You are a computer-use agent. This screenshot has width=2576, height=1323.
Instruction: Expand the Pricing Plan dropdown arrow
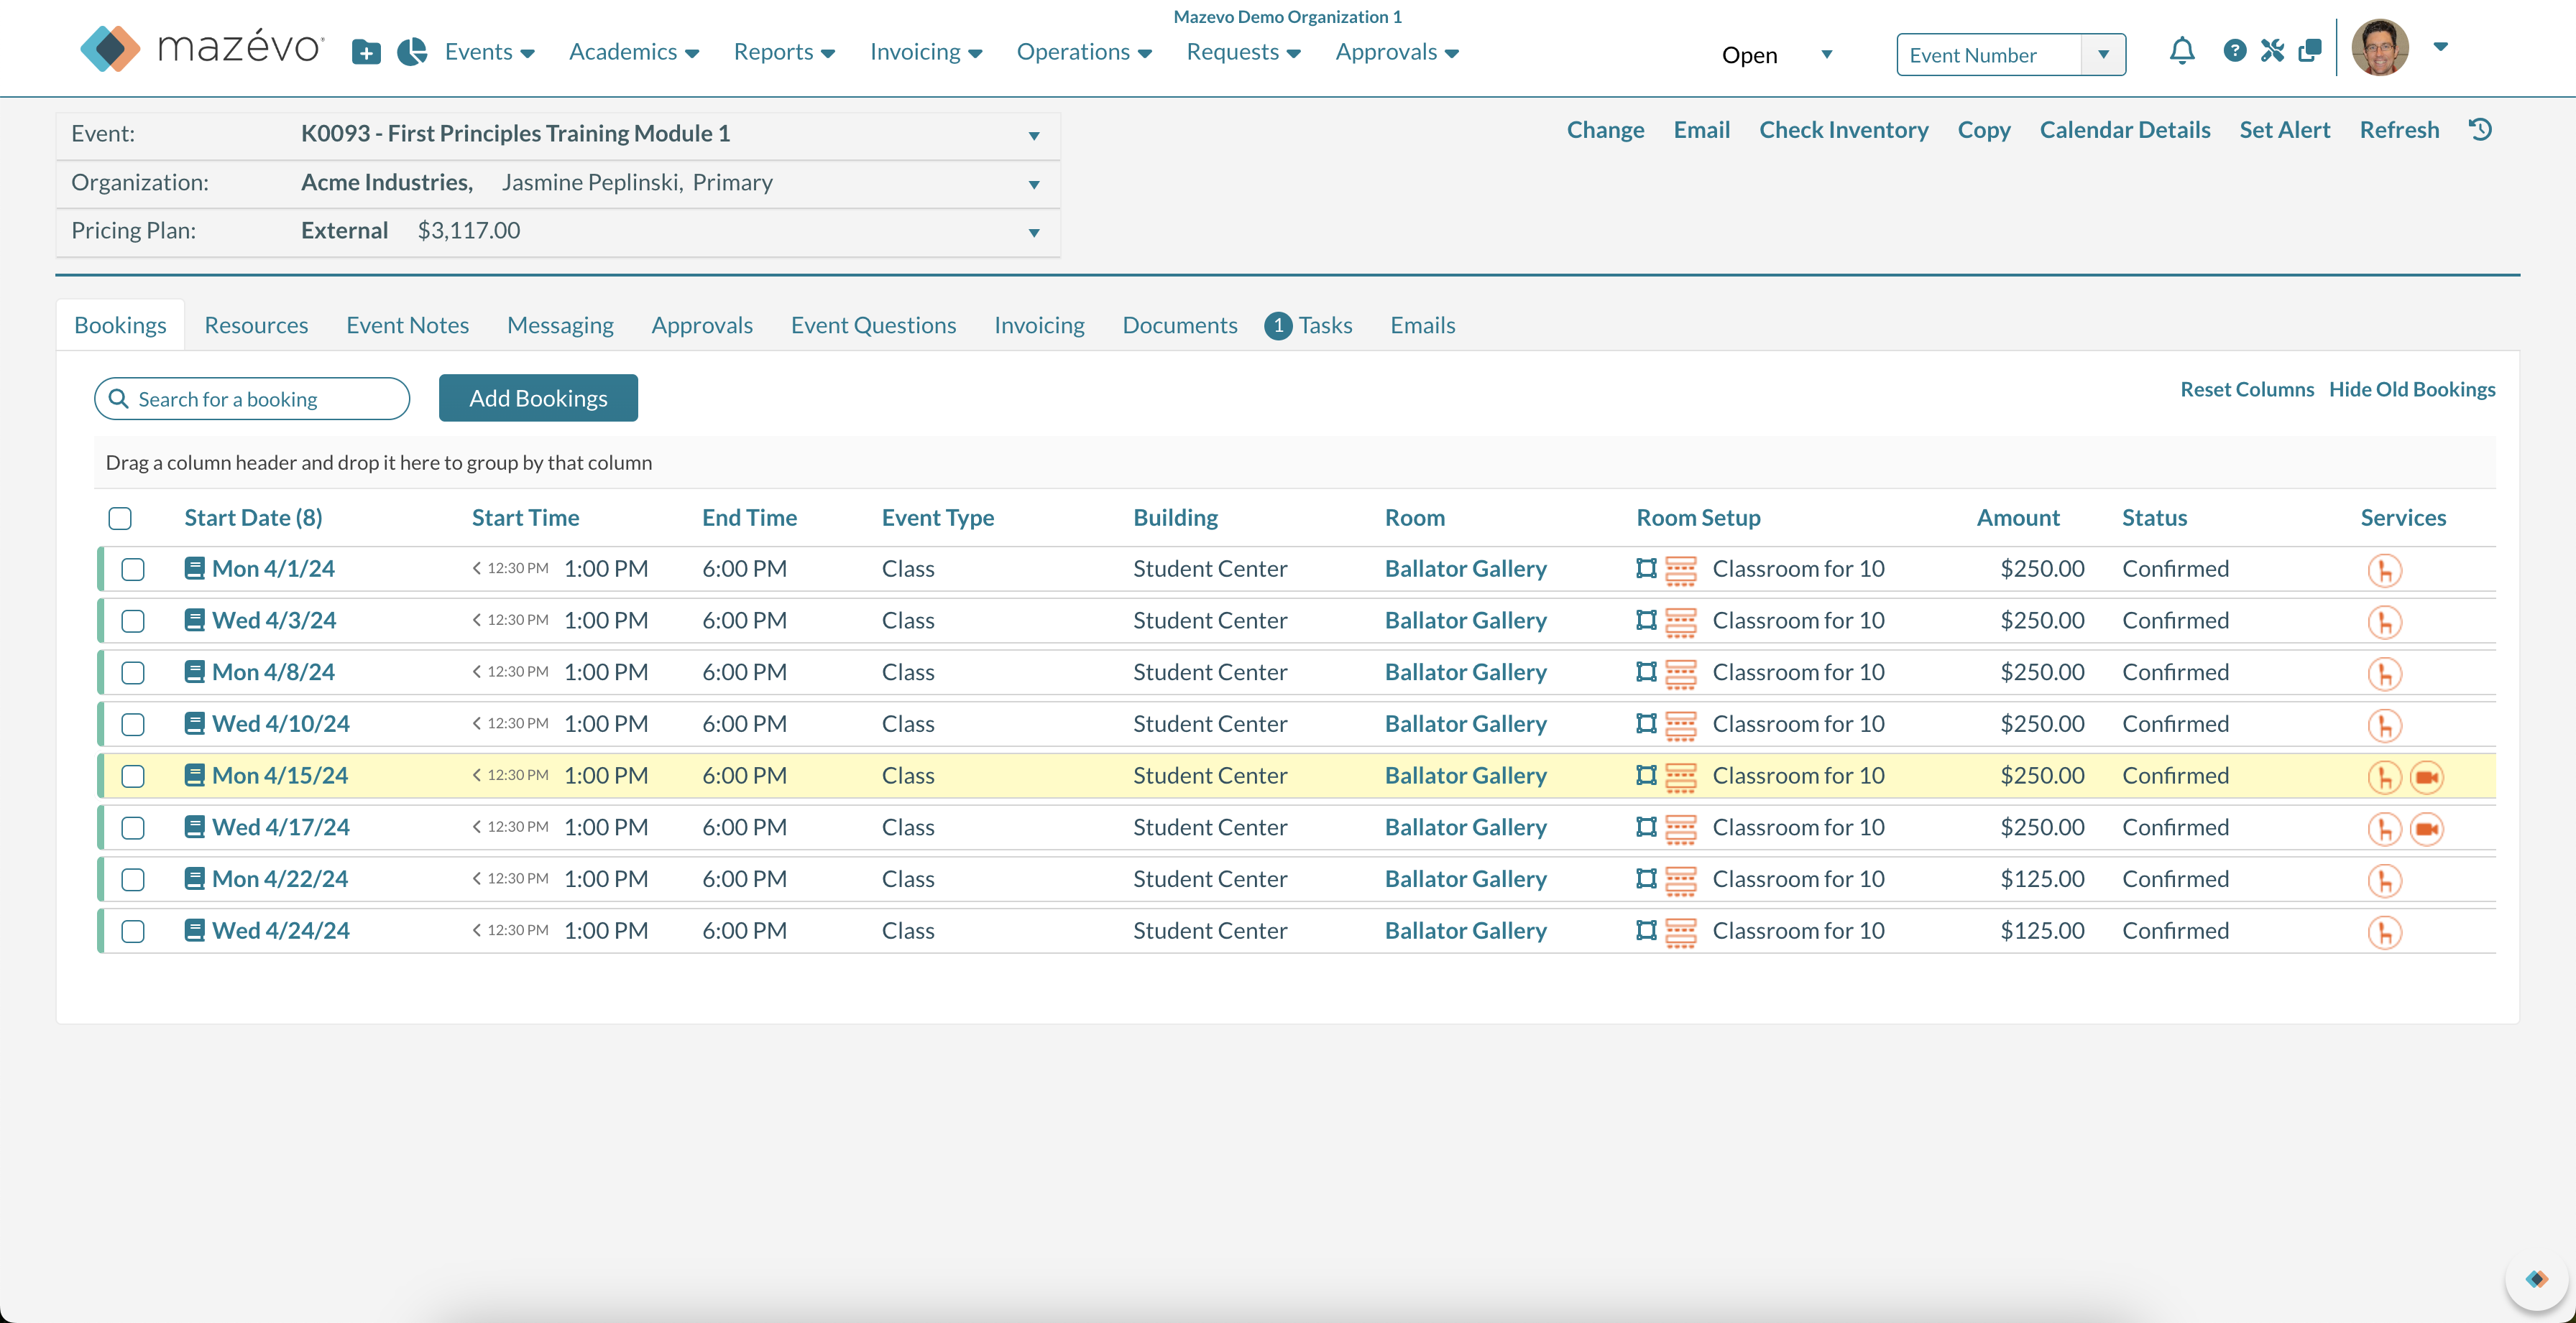(x=1034, y=232)
